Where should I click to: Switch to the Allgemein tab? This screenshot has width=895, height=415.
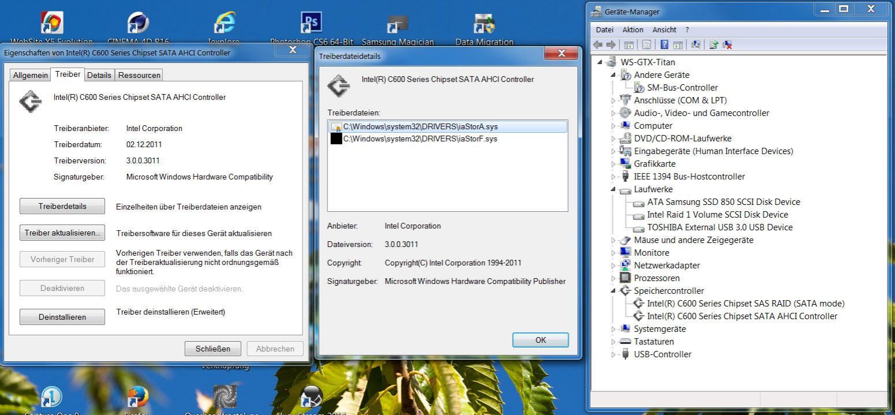31,75
